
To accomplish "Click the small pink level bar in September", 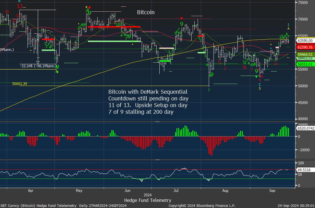I will (277, 48).
